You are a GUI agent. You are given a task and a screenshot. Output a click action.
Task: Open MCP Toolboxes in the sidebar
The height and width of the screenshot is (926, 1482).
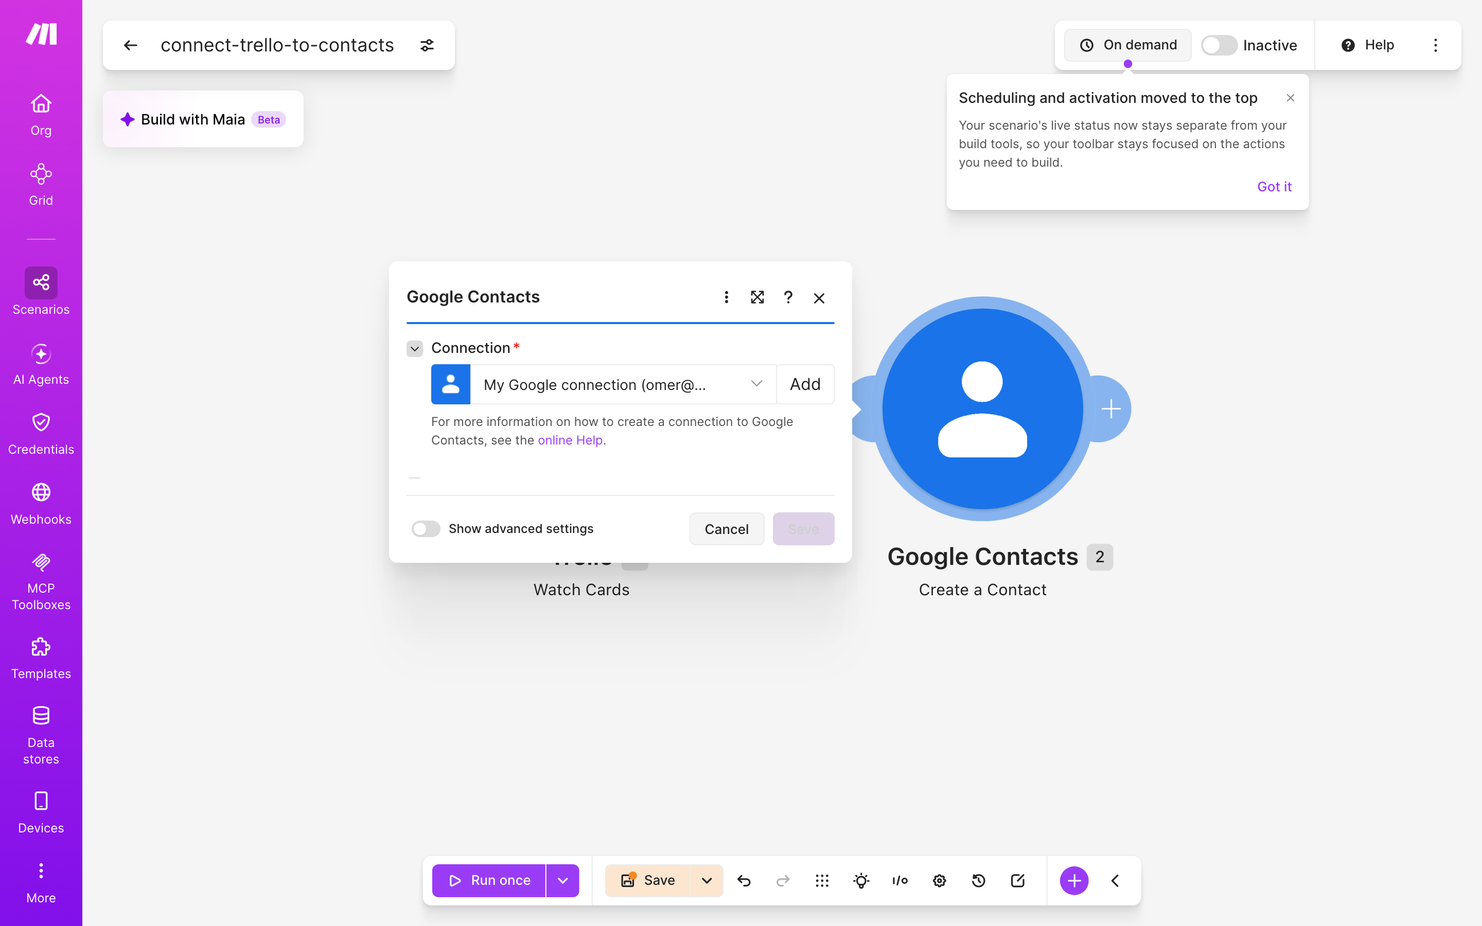point(41,581)
